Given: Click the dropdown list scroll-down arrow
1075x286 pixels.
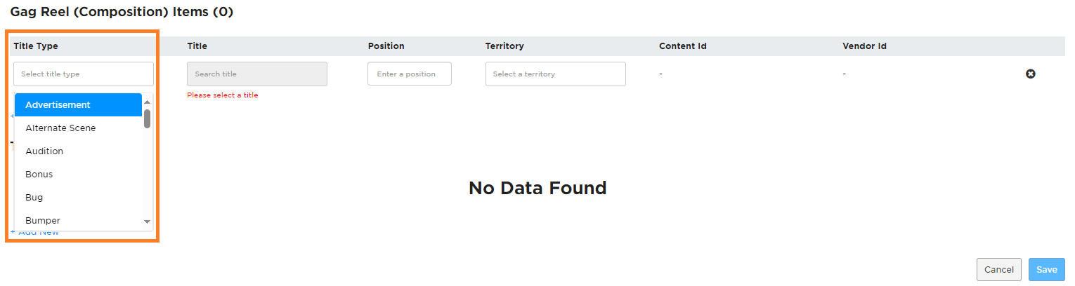Looking at the screenshot, I should 148,221.
